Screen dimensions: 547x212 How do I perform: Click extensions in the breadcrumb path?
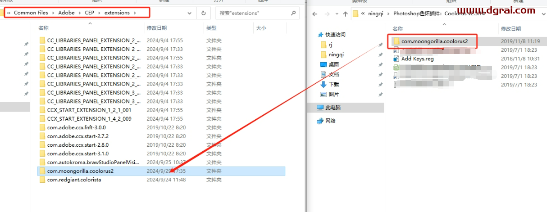[x=117, y=13]
